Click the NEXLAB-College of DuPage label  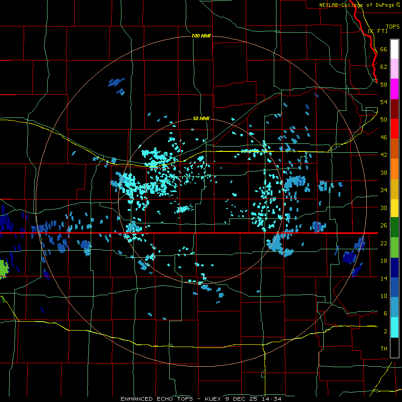357,5
